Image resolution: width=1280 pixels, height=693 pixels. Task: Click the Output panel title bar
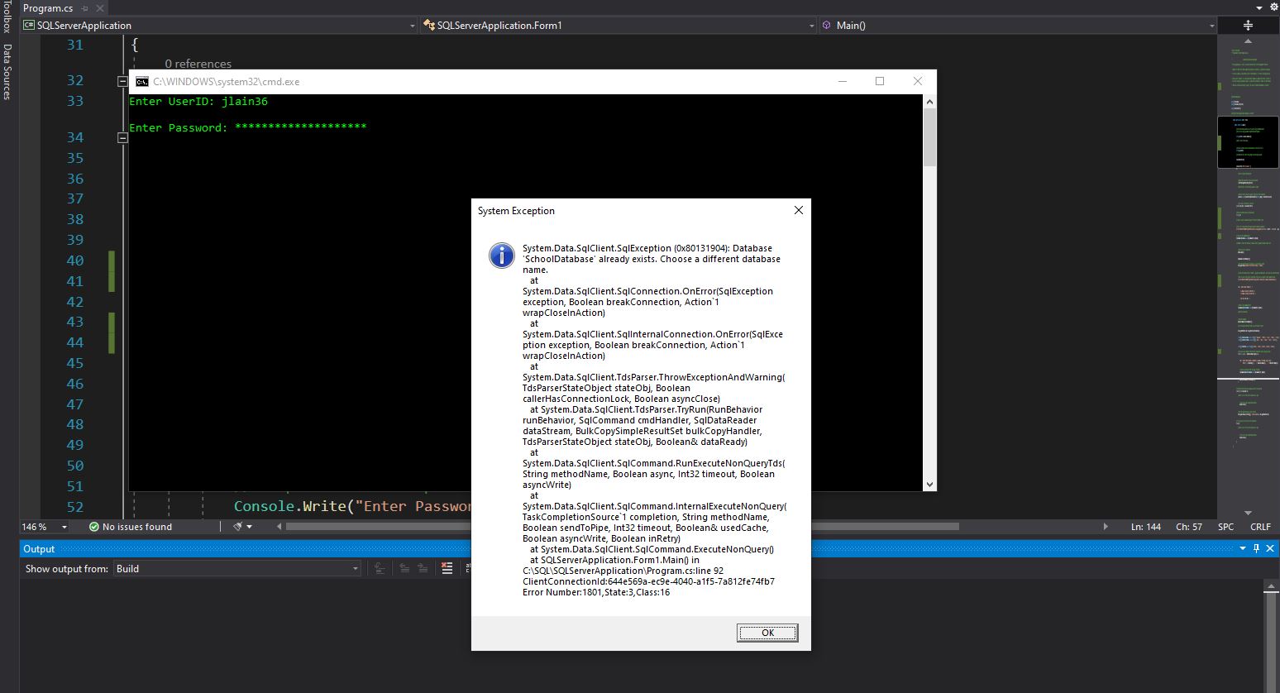coord(648,549)
